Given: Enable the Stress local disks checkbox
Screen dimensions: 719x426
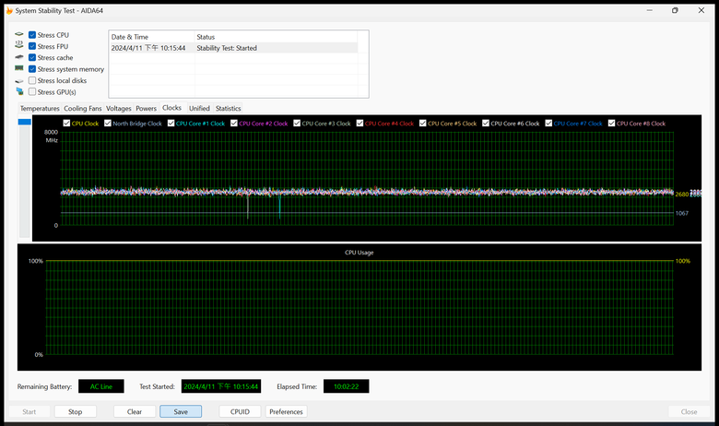Looking at the screenshot, I should click(32, 80).
